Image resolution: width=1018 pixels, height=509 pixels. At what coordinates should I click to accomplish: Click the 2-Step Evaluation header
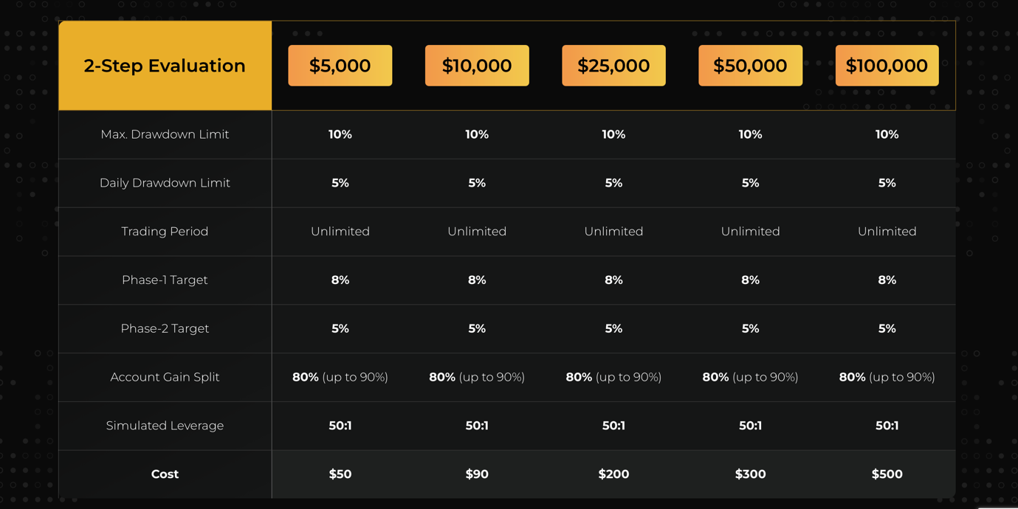point(165,66)
